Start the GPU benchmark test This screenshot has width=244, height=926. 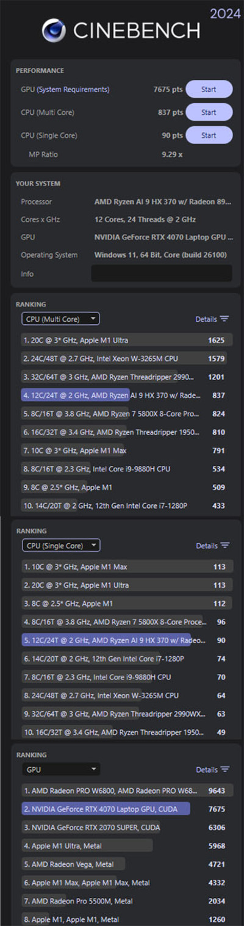(x=209, y=89)
